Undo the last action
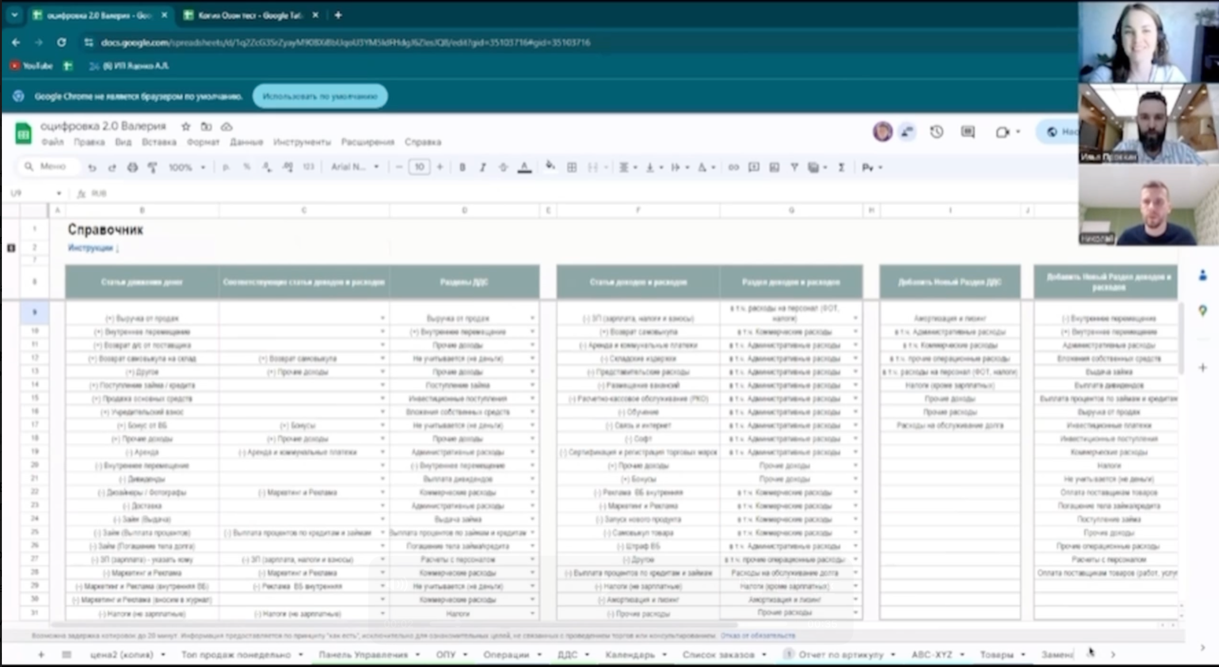Screen dimensions: 1219x667 pyautogui.click(x=92, y=167)
